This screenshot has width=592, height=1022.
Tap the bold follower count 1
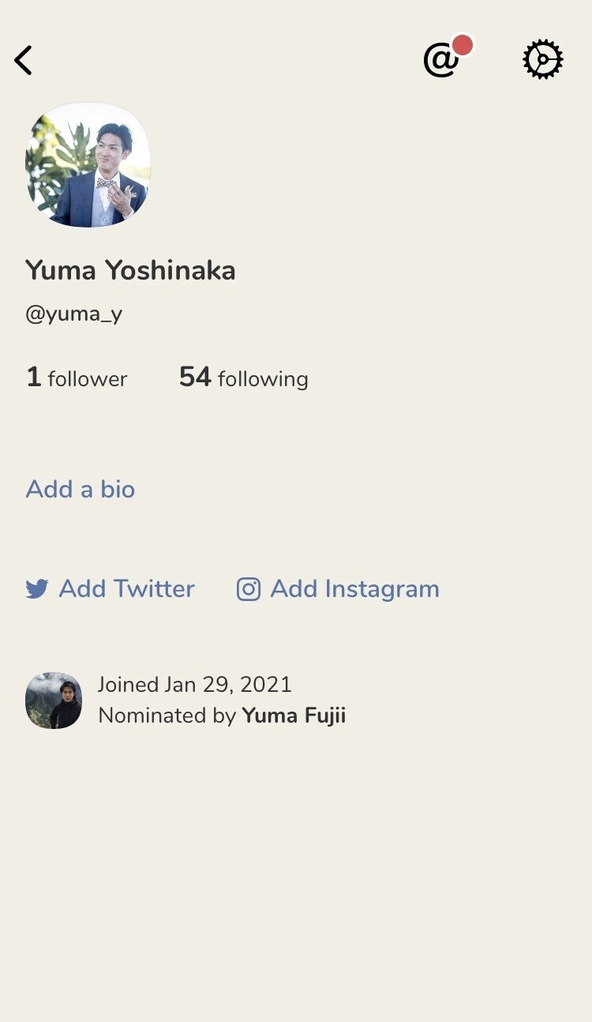[33, 377]
